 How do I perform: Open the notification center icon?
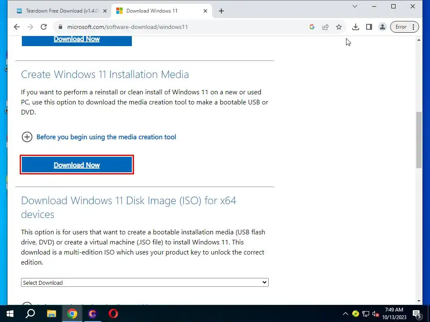coord(417,314)
